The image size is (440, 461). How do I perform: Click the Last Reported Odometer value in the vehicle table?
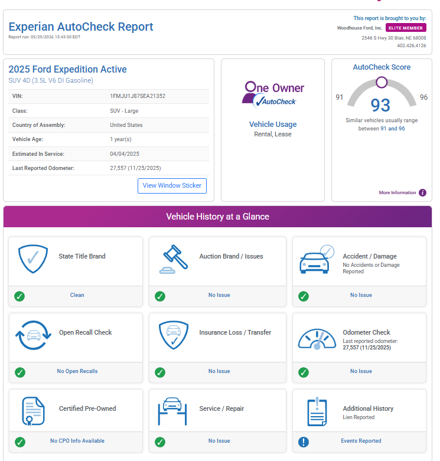pos(136,168)
